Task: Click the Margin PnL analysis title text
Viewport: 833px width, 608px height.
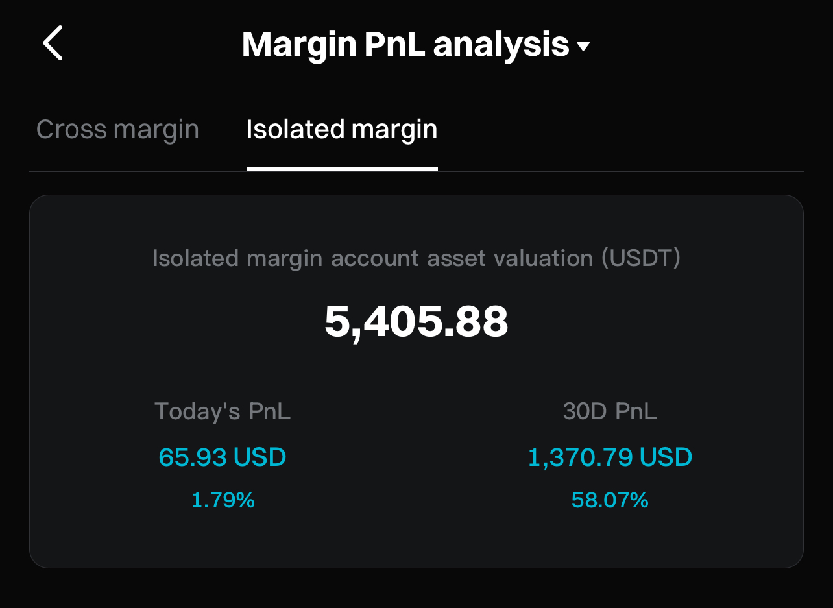Action: (405, 45)
